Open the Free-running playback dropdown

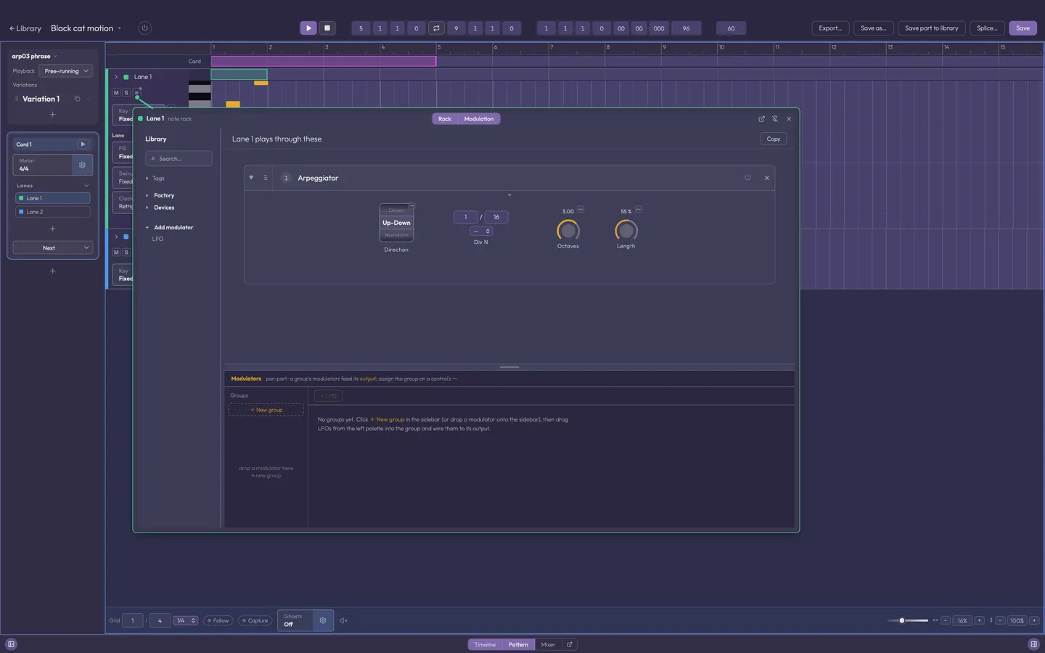pos(66,71)
